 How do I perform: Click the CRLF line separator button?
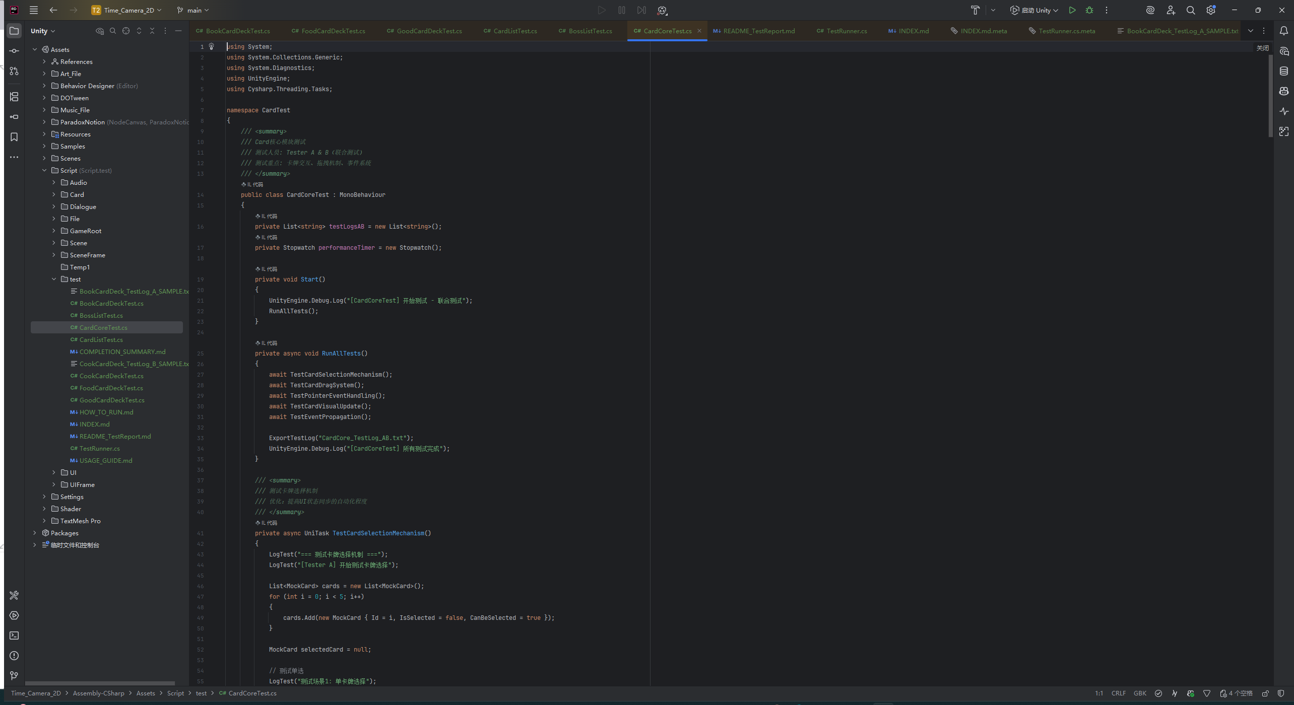tap(1119, 693)
